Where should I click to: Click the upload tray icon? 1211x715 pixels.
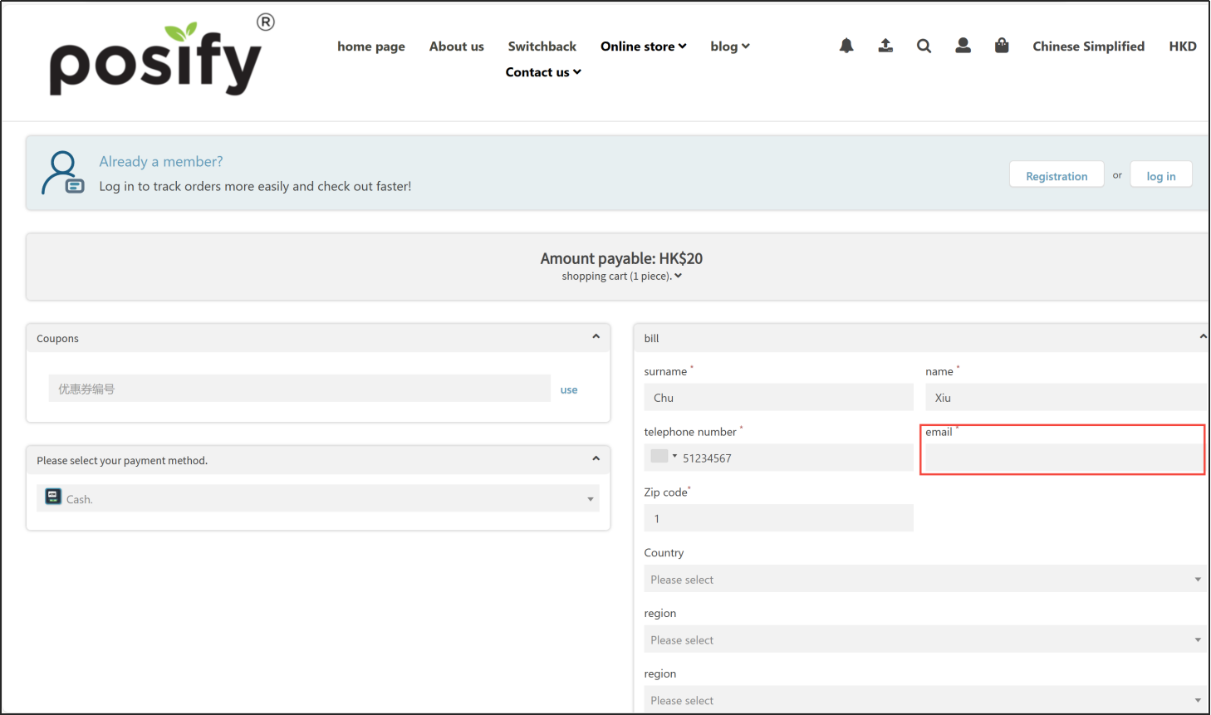[885, 47]
